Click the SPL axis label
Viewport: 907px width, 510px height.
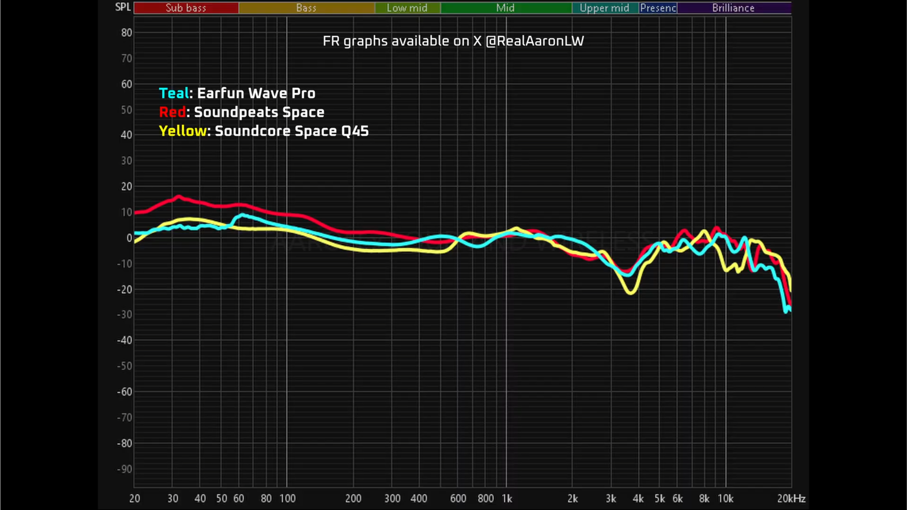coord(123,7)
